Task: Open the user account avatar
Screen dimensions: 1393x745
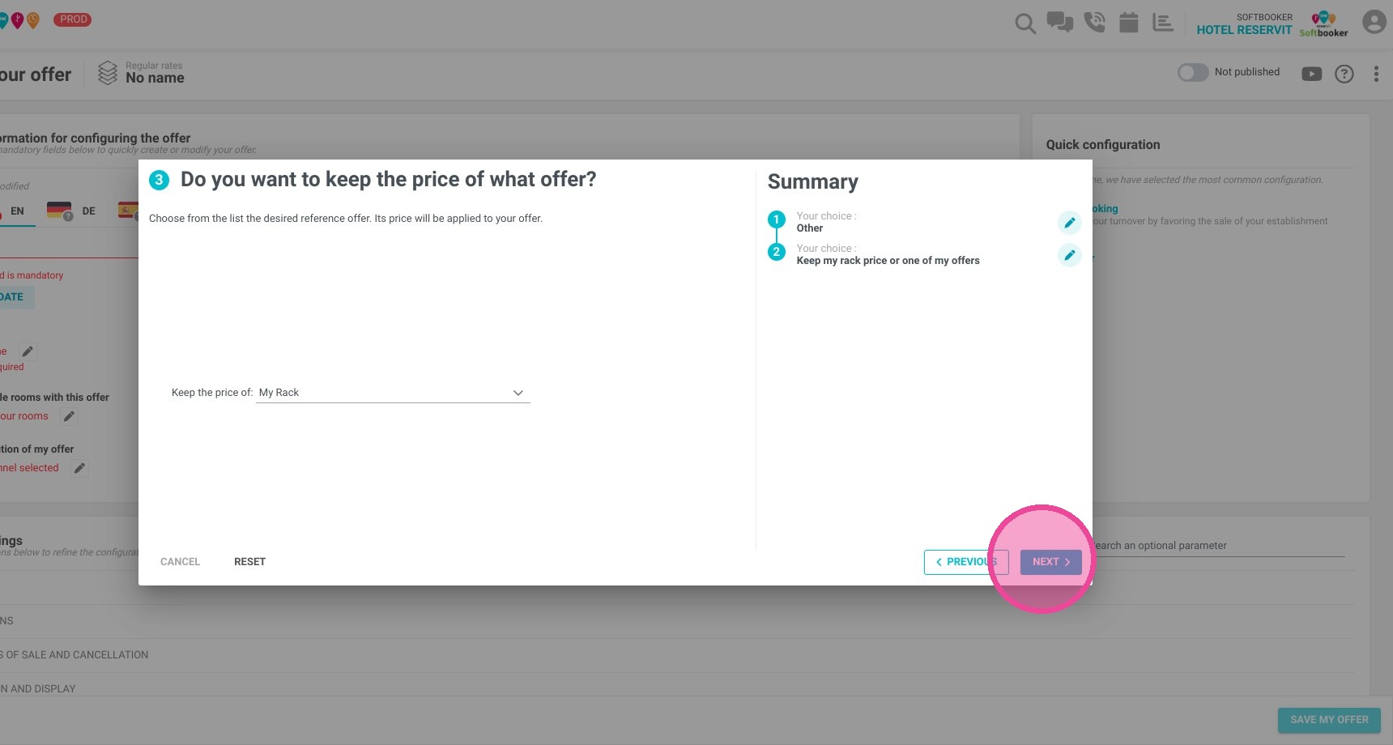Action: coord(1374,22)
